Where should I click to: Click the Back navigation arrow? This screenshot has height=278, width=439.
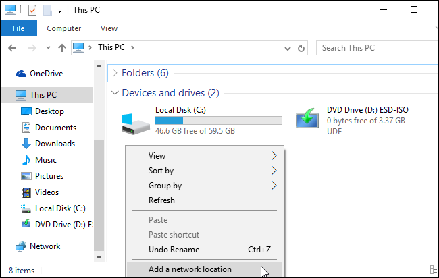[11, 48]
